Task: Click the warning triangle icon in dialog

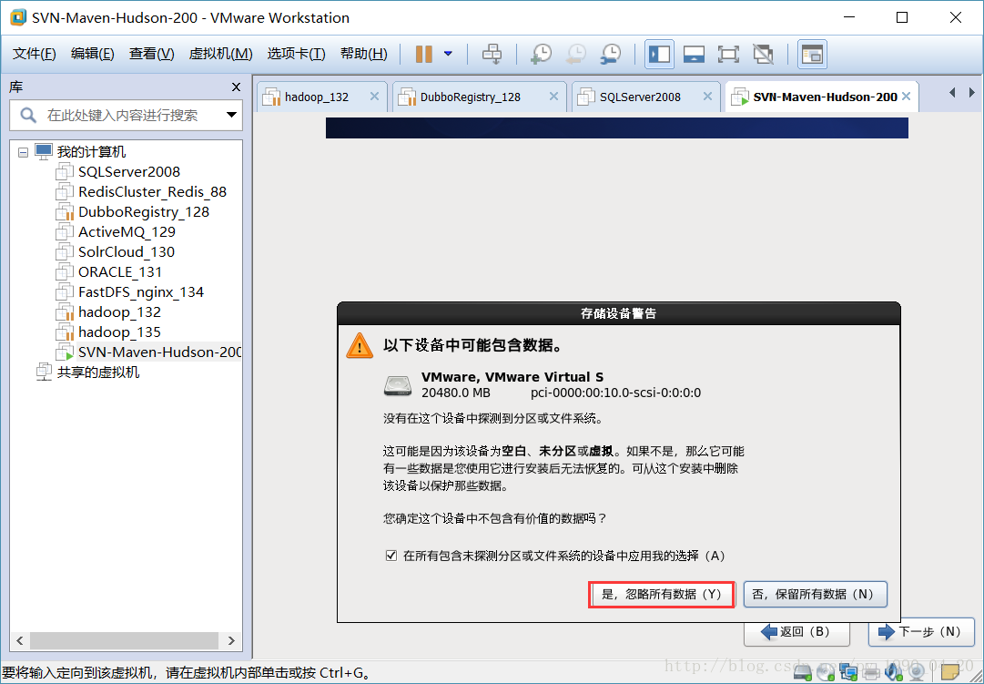Action: (x=360, y=346)
